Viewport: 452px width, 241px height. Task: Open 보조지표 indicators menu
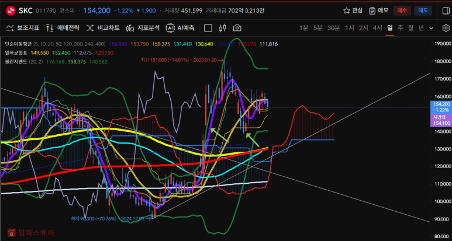[23, 28]
